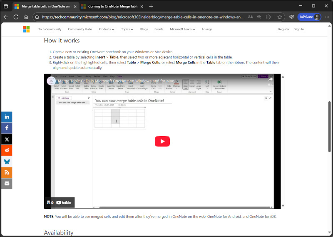
Task: Add this page to favorites
Action: (x=280, y=17)
